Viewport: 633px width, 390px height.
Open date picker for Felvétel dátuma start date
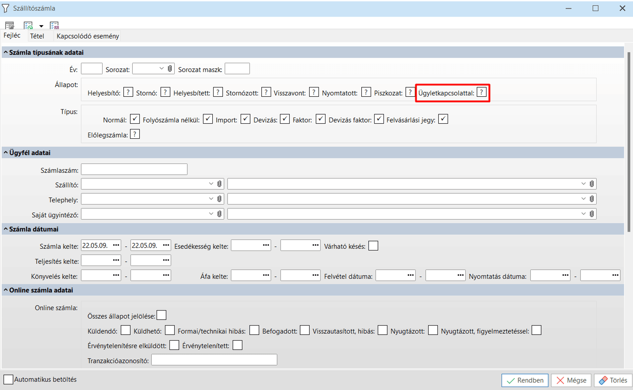[x=411, y=275]
